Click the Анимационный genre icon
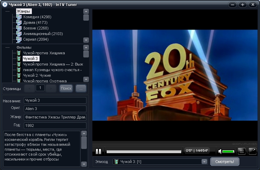Viewport: 260px width, 170px height. point(19,34)
